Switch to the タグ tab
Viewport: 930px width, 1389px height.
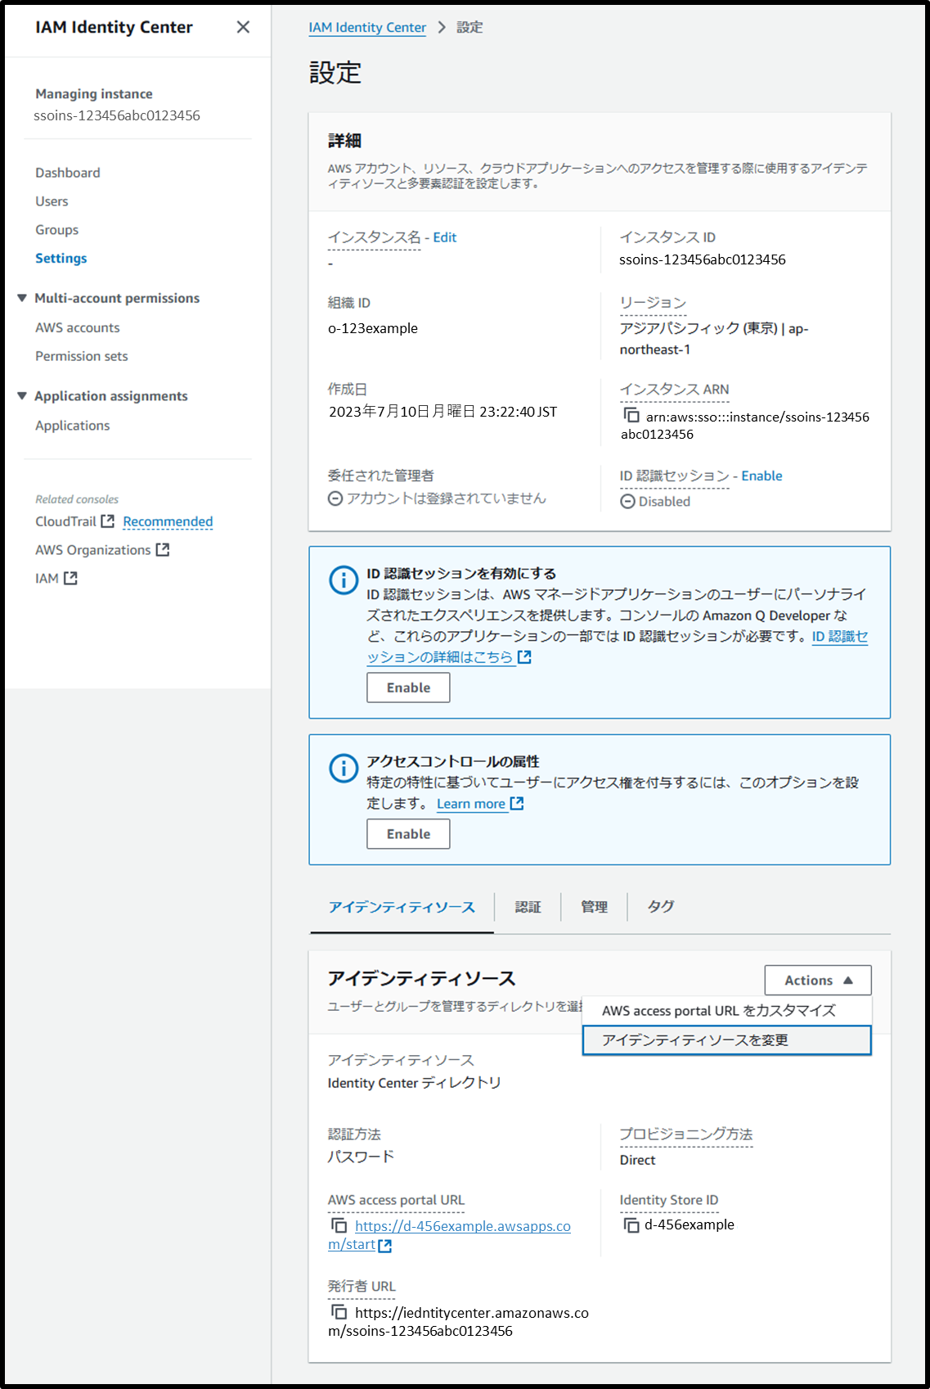click(x=660, y=907)
